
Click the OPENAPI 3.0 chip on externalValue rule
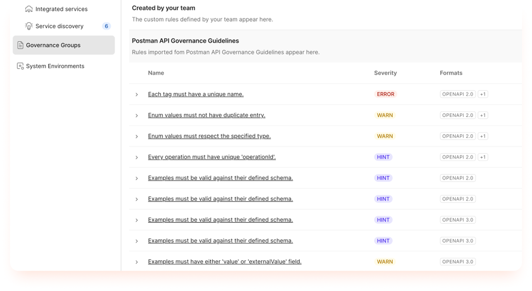pos(457,261)
